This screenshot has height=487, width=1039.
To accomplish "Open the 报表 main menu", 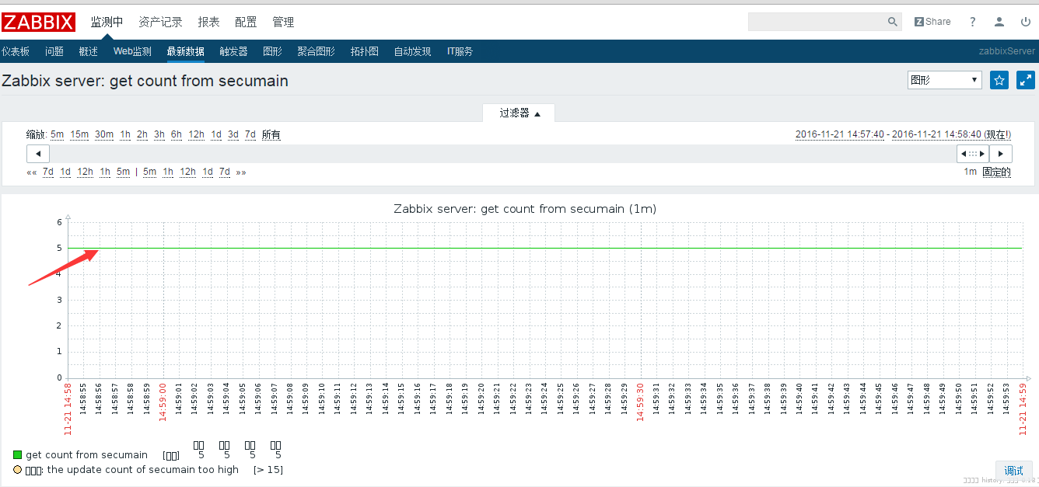I will [208, 22].
